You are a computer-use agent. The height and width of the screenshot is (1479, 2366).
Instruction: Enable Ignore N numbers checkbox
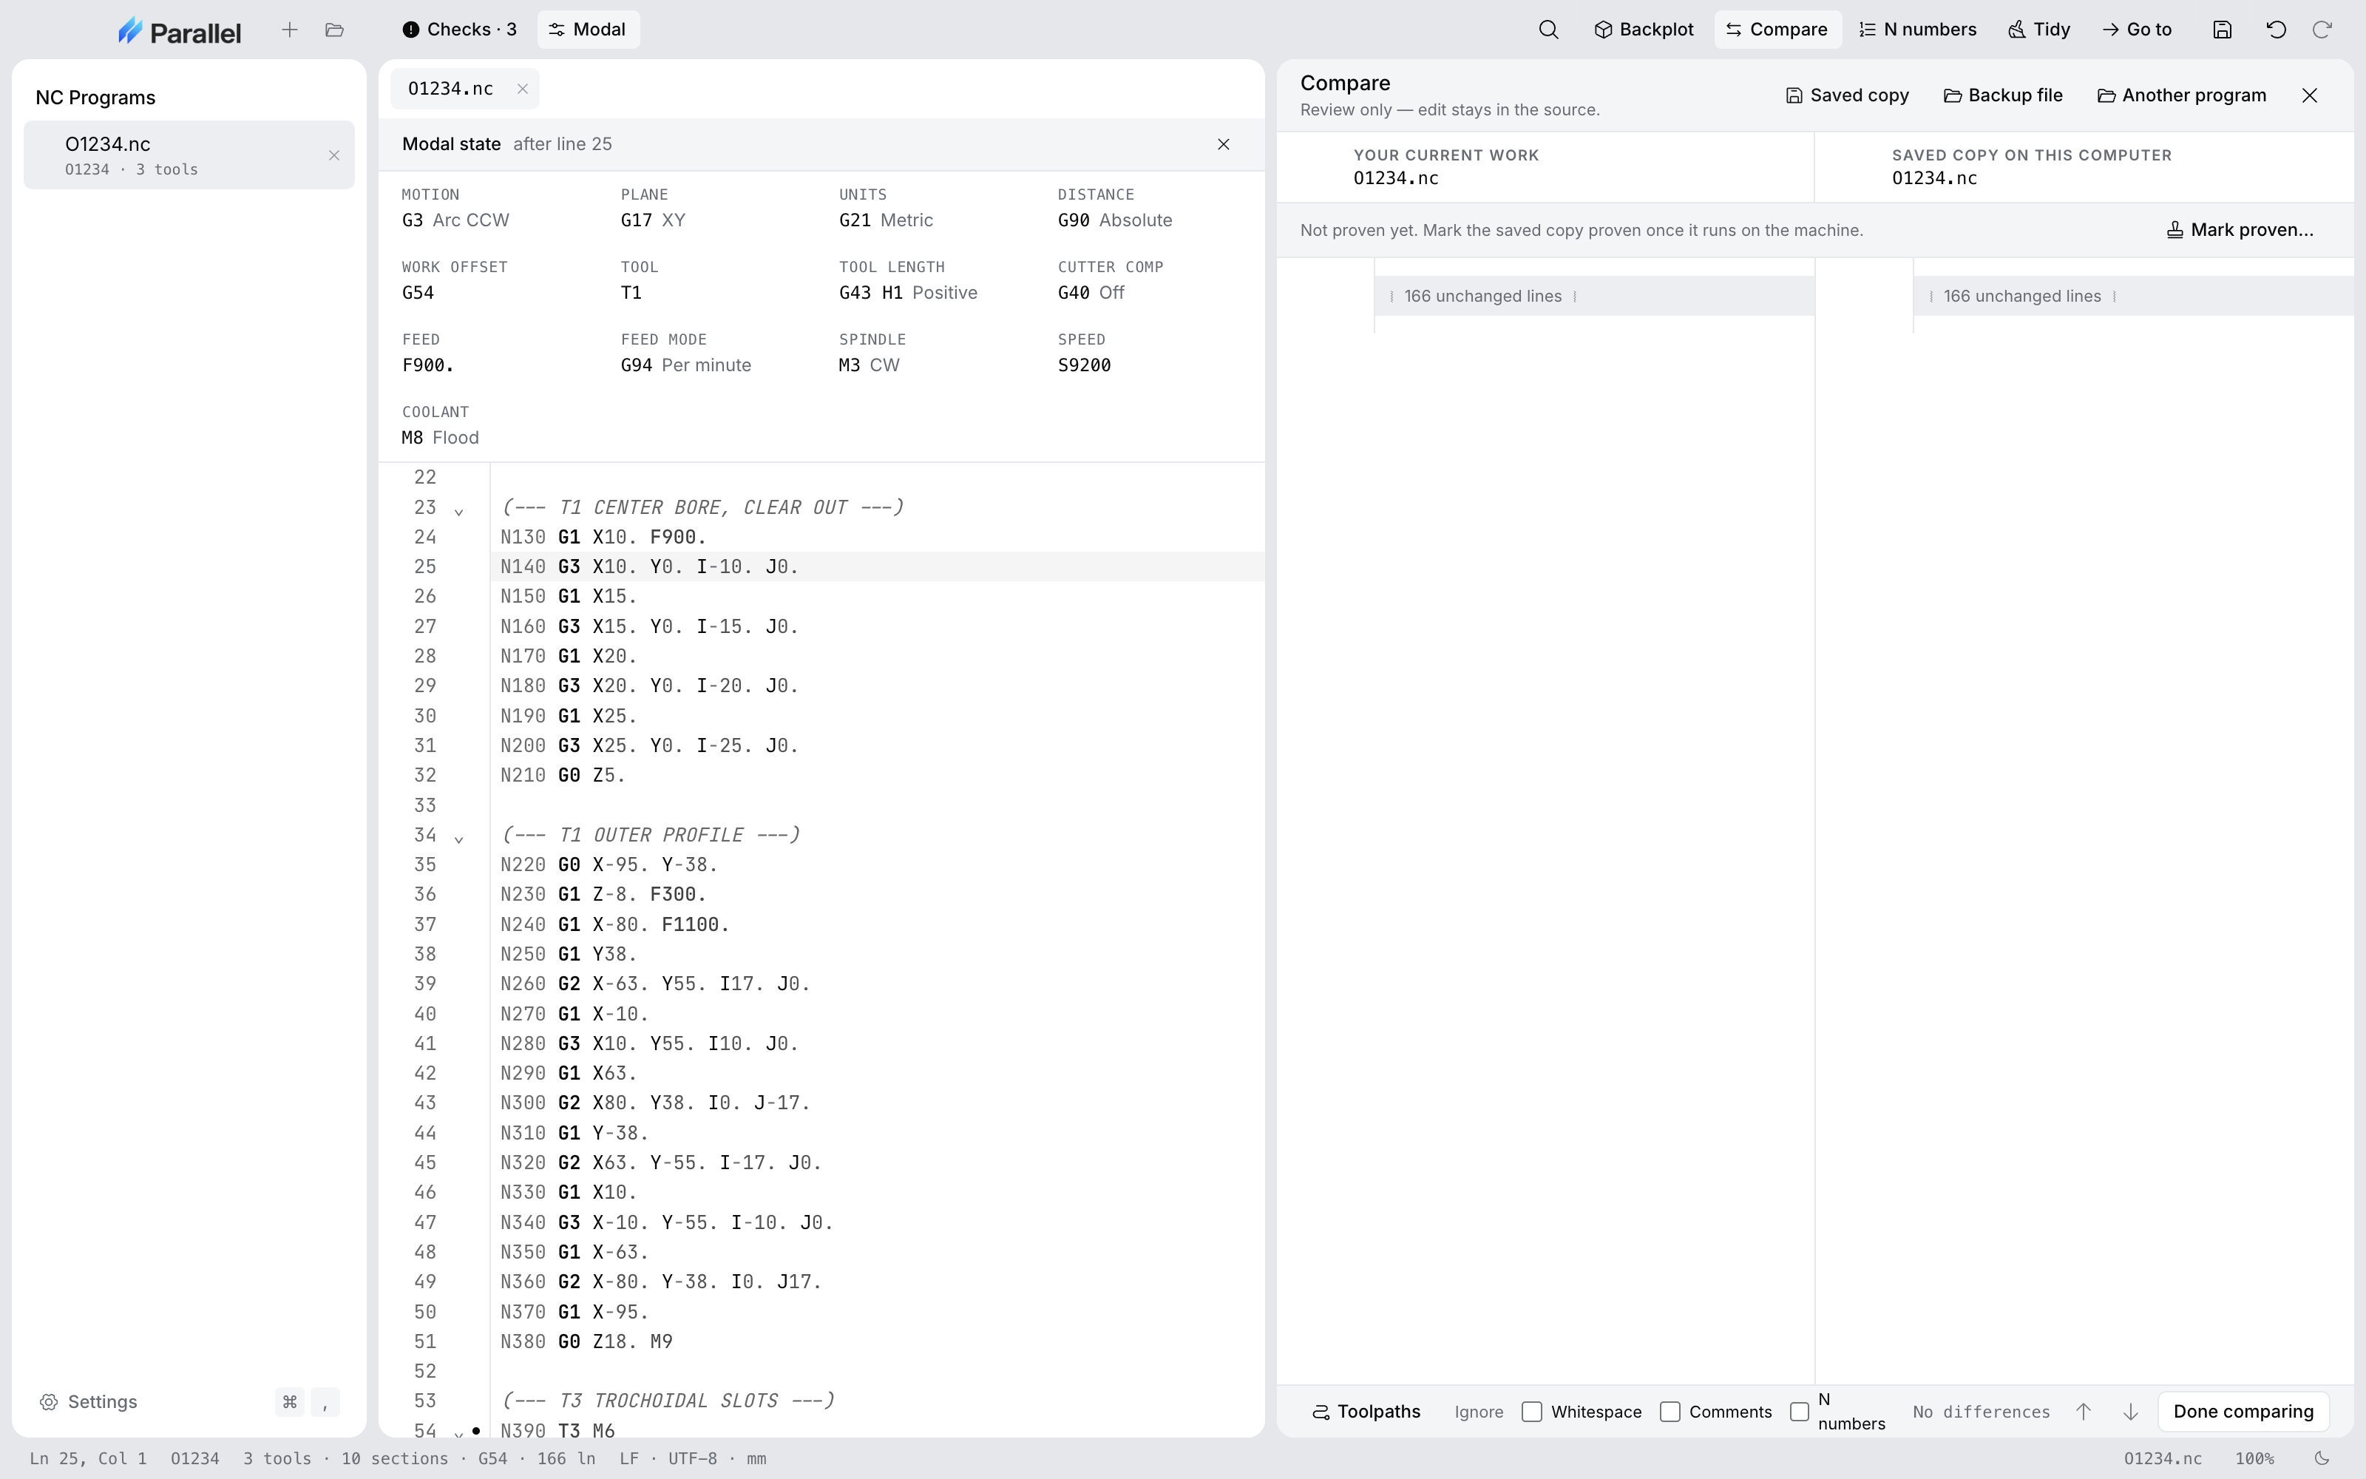(1799, 1412)
